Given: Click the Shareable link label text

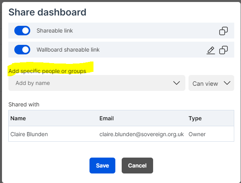Looking at the screenshot, I should coord(55,31).
